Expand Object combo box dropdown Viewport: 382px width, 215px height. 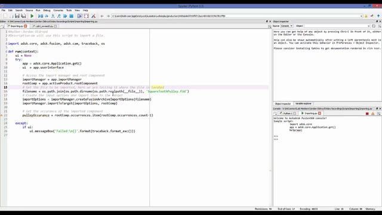(368, 26)
